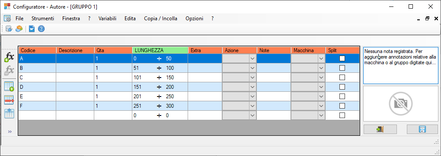Toggle the Split checkbox in row A
441x156 pixels.
coord(342,58)
